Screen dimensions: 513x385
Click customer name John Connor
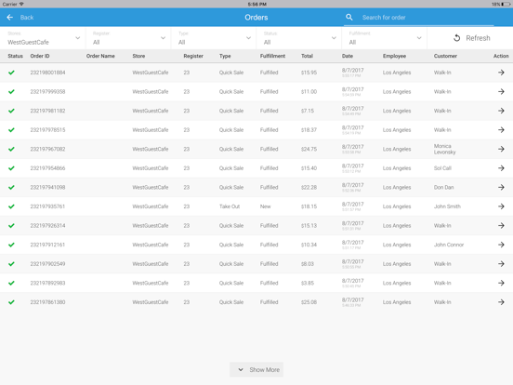click(x=449, y=245)
